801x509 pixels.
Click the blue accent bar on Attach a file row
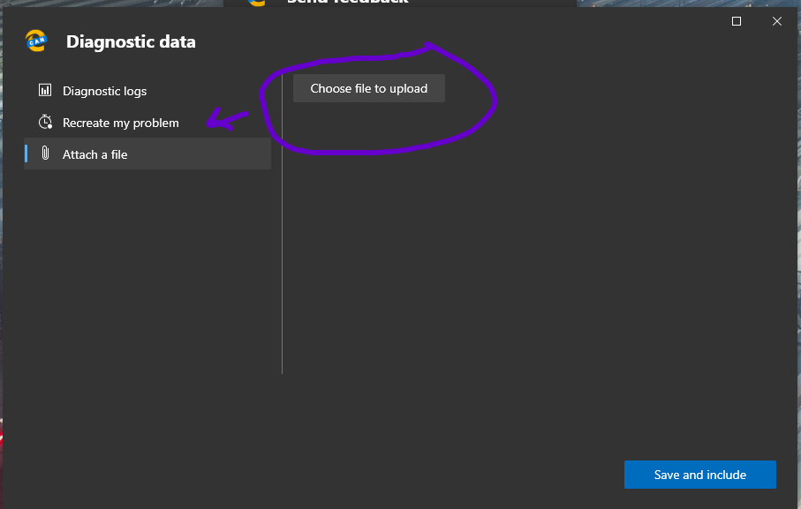tap(25, 153)
